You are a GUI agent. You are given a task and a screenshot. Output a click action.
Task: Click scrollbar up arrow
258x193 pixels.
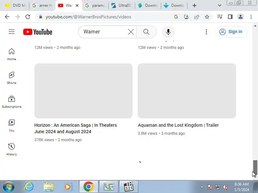[255, 26]
